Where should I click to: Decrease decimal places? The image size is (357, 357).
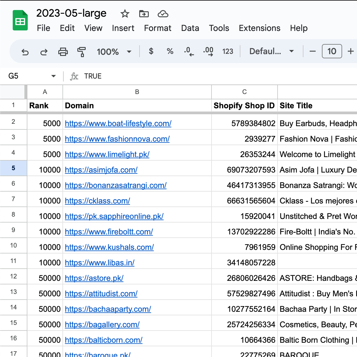[189, 51]
